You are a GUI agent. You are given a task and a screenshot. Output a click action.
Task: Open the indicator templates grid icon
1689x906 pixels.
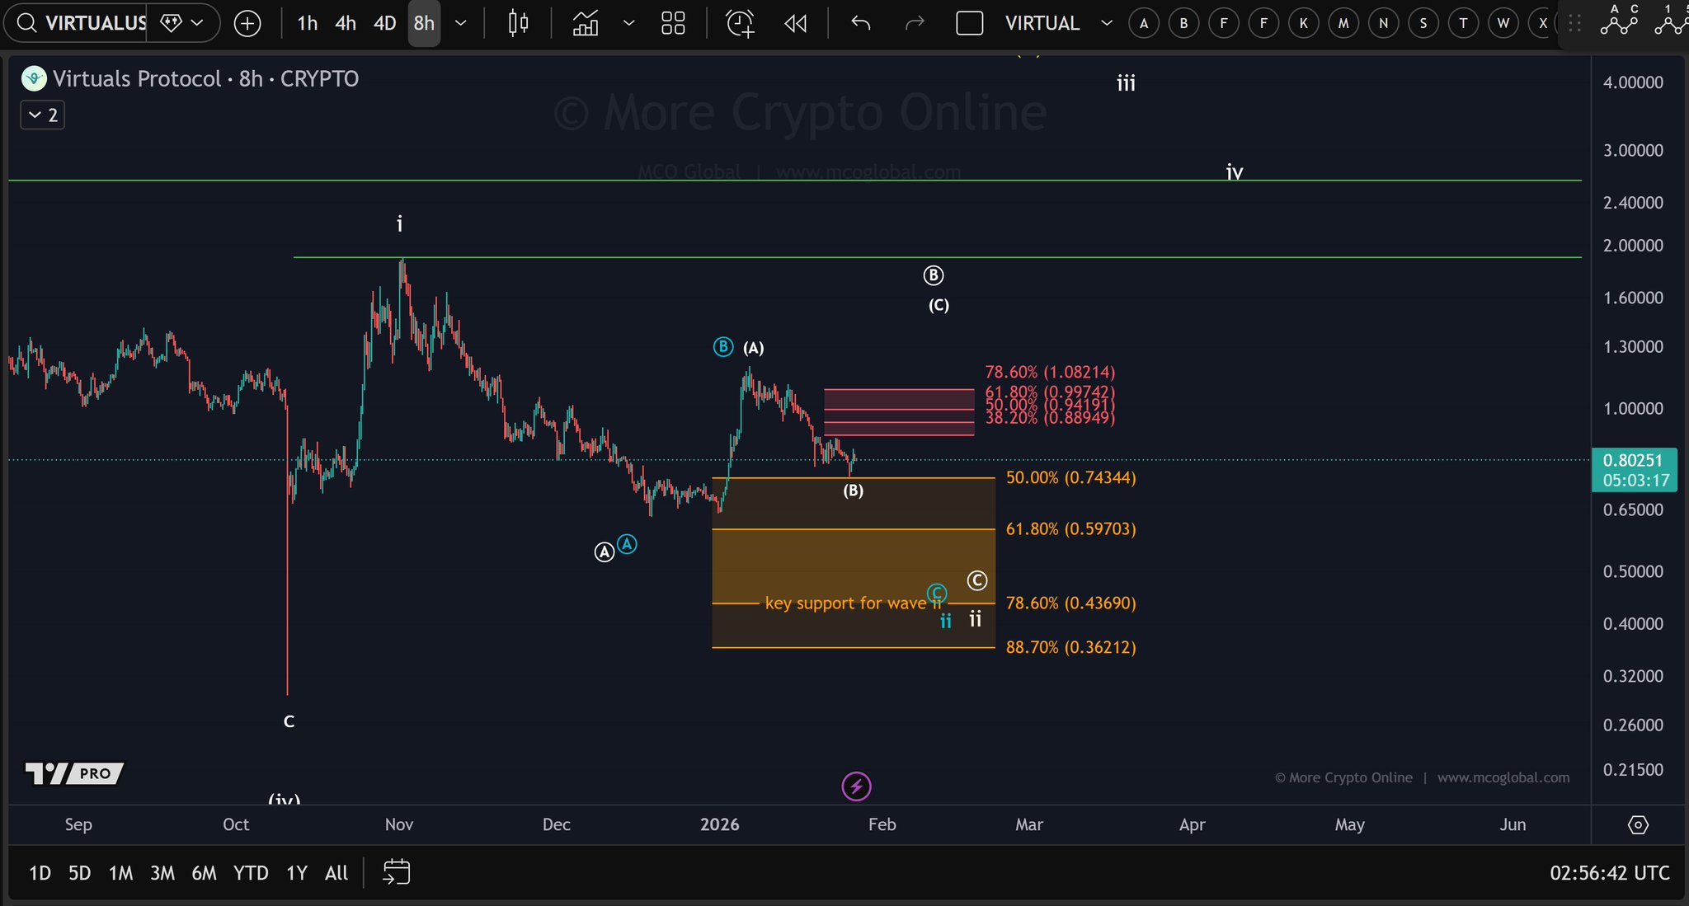(673, 23)
